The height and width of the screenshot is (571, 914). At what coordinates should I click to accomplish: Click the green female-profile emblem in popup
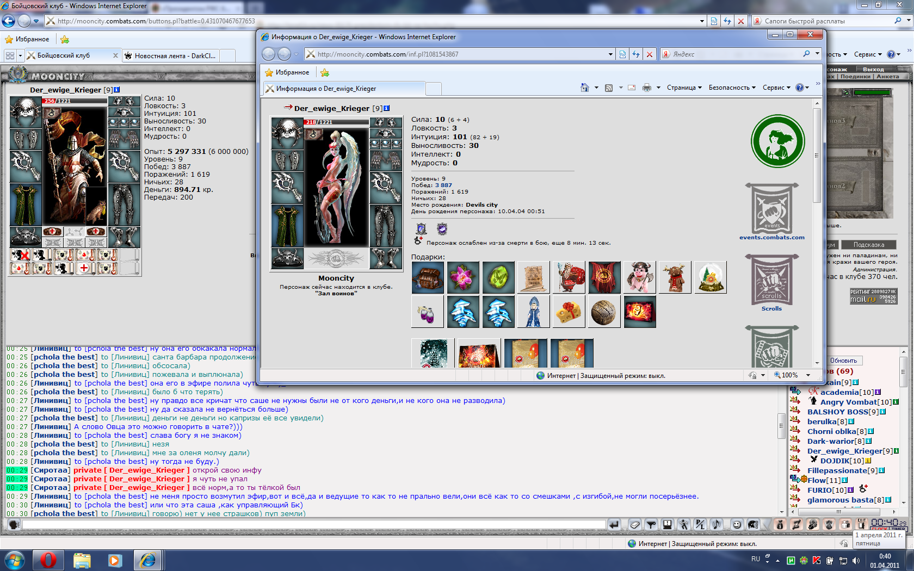click(777, 141)
